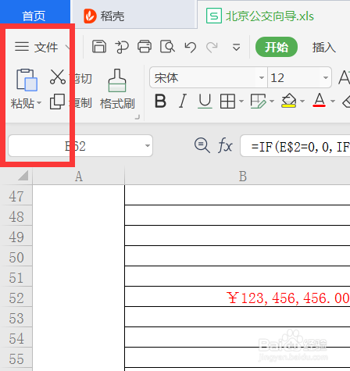350x371 pixels.
Task: Open the font size 12 dropdown
Action: click(325, 77)
